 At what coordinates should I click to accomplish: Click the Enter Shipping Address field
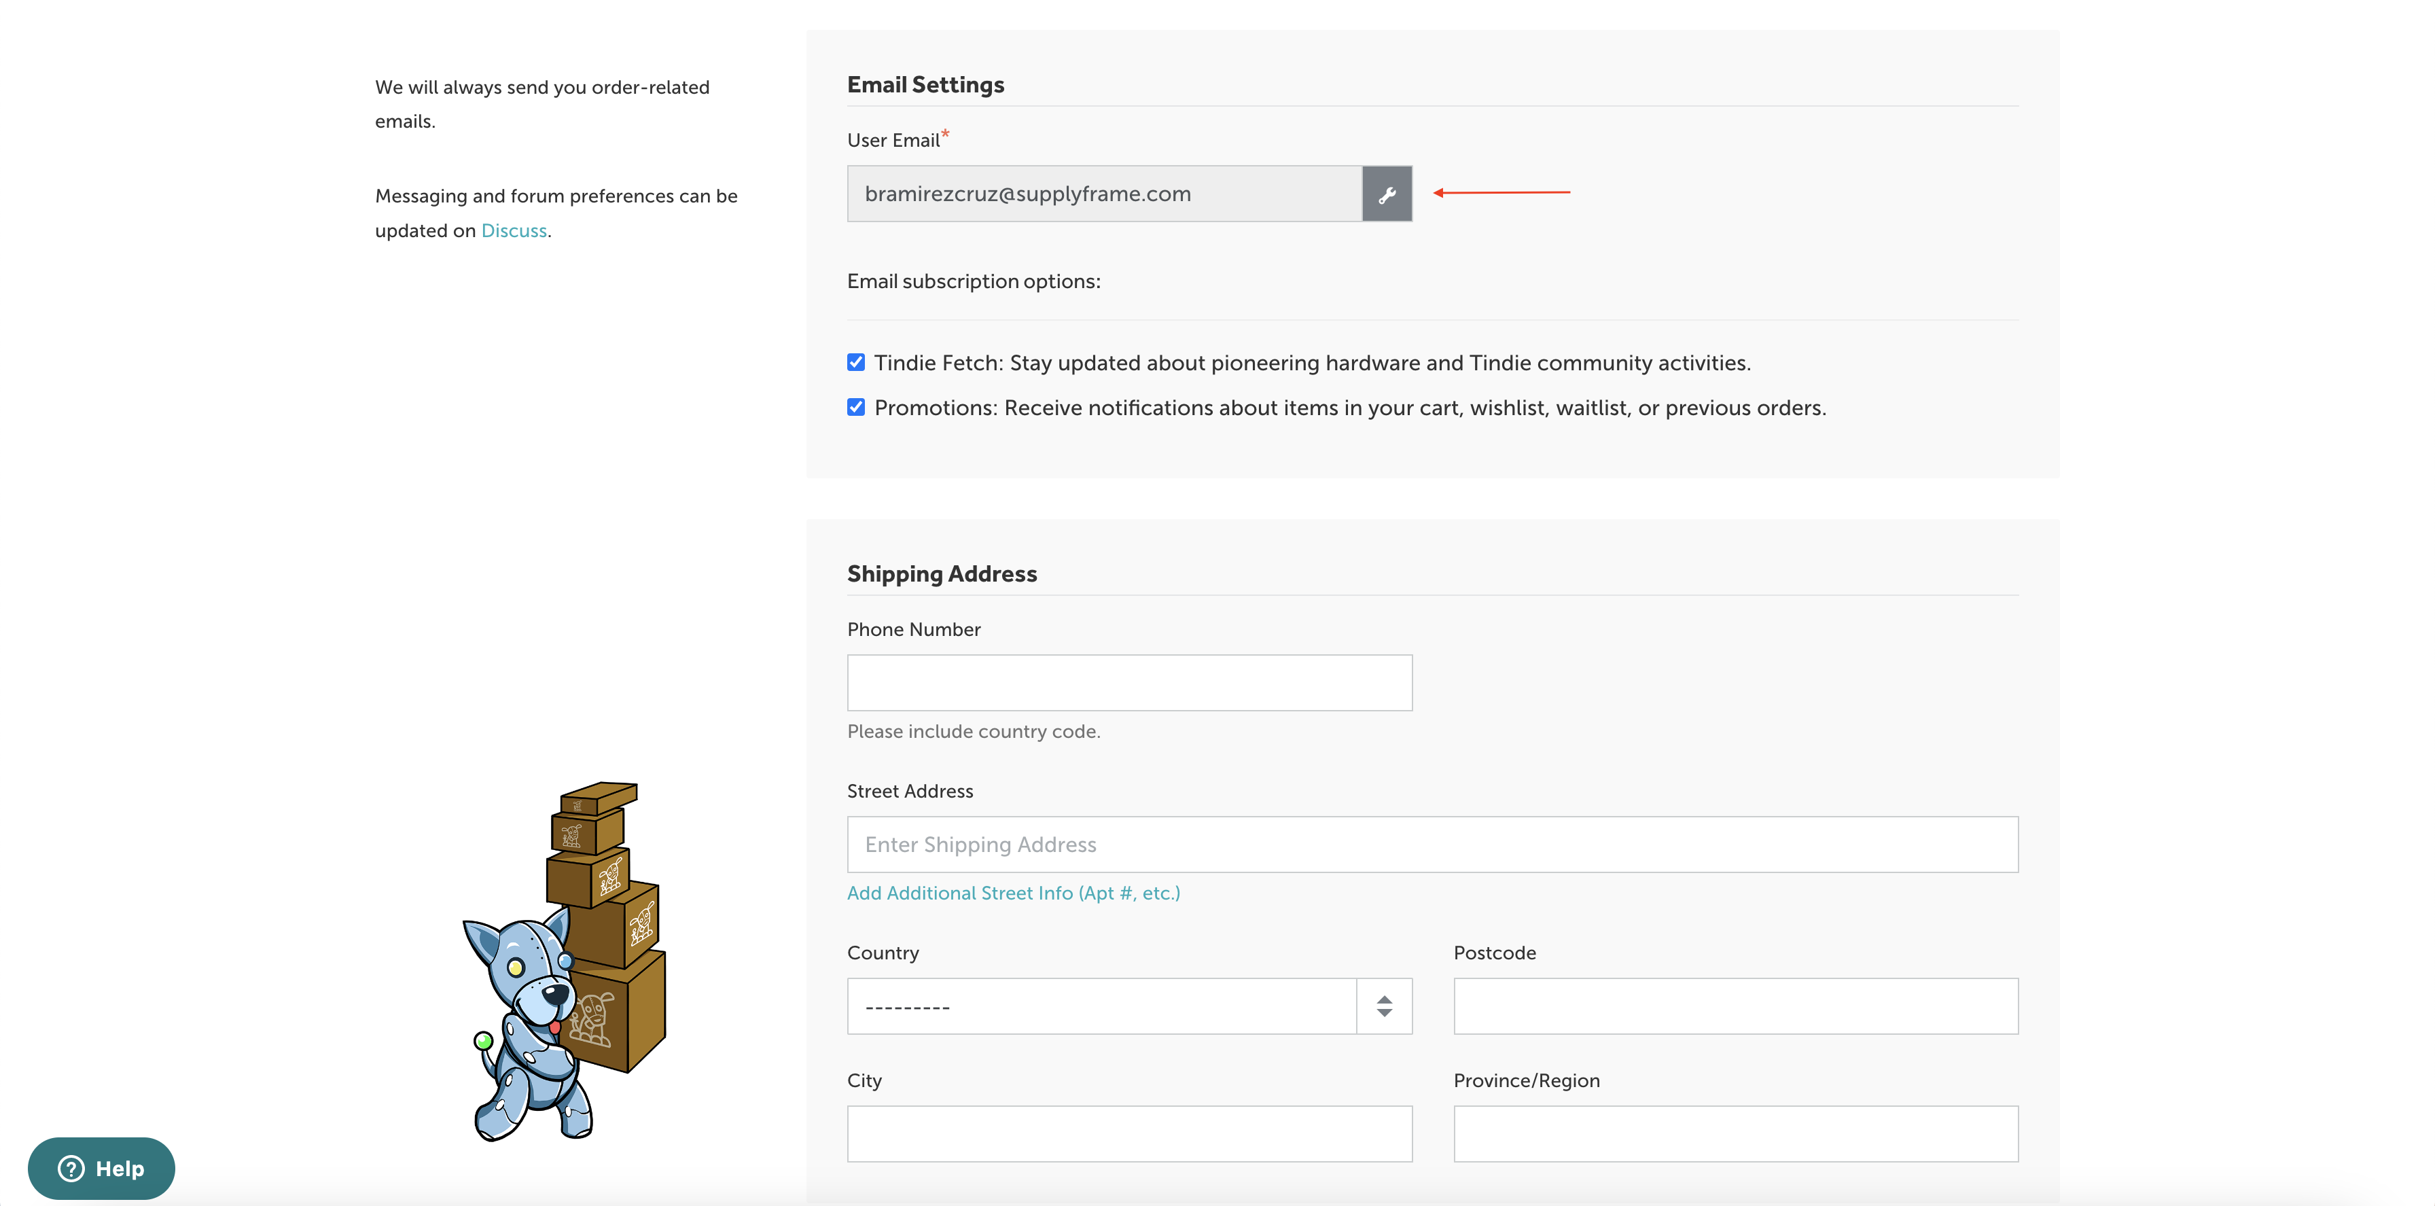pyautogui.click(x=1432, y=845)
